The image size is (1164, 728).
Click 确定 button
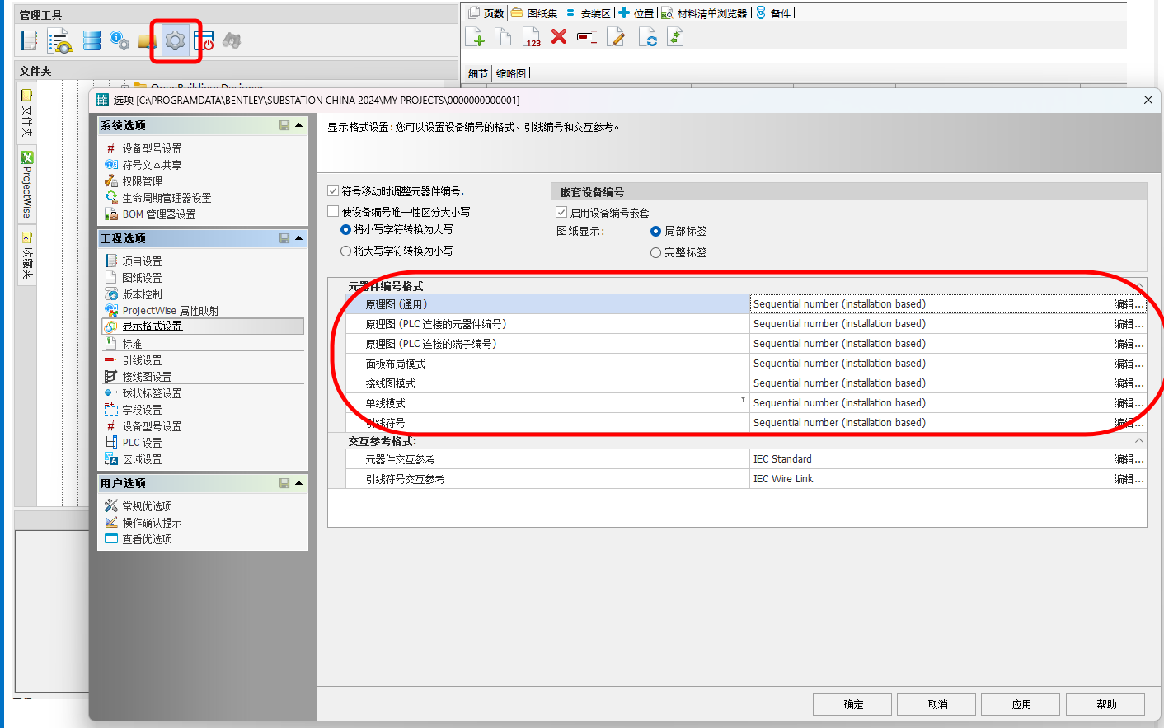(x=852, y=704)
